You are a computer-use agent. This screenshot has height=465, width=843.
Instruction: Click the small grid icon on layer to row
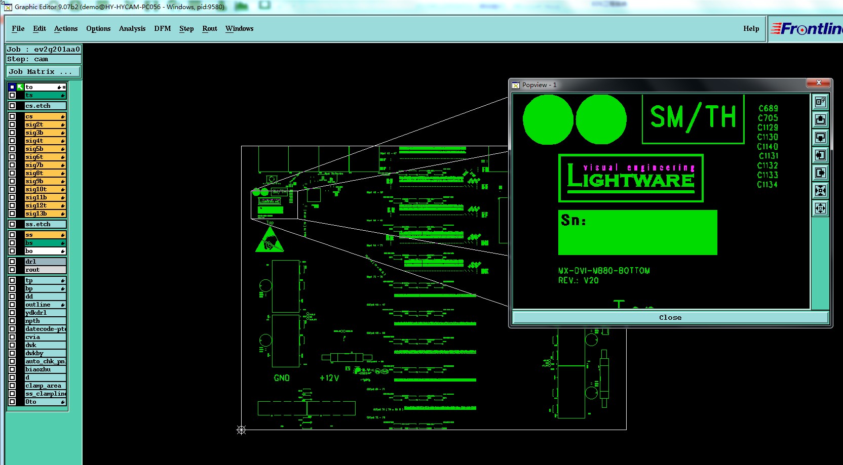[64, 87]
